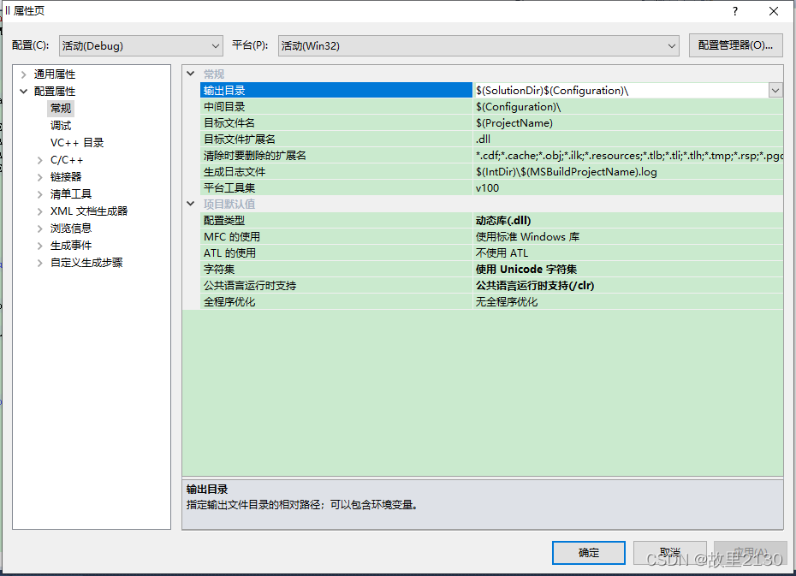
Task: Collapse the 项目默认值 property group chevron
Action: [191, 204]
